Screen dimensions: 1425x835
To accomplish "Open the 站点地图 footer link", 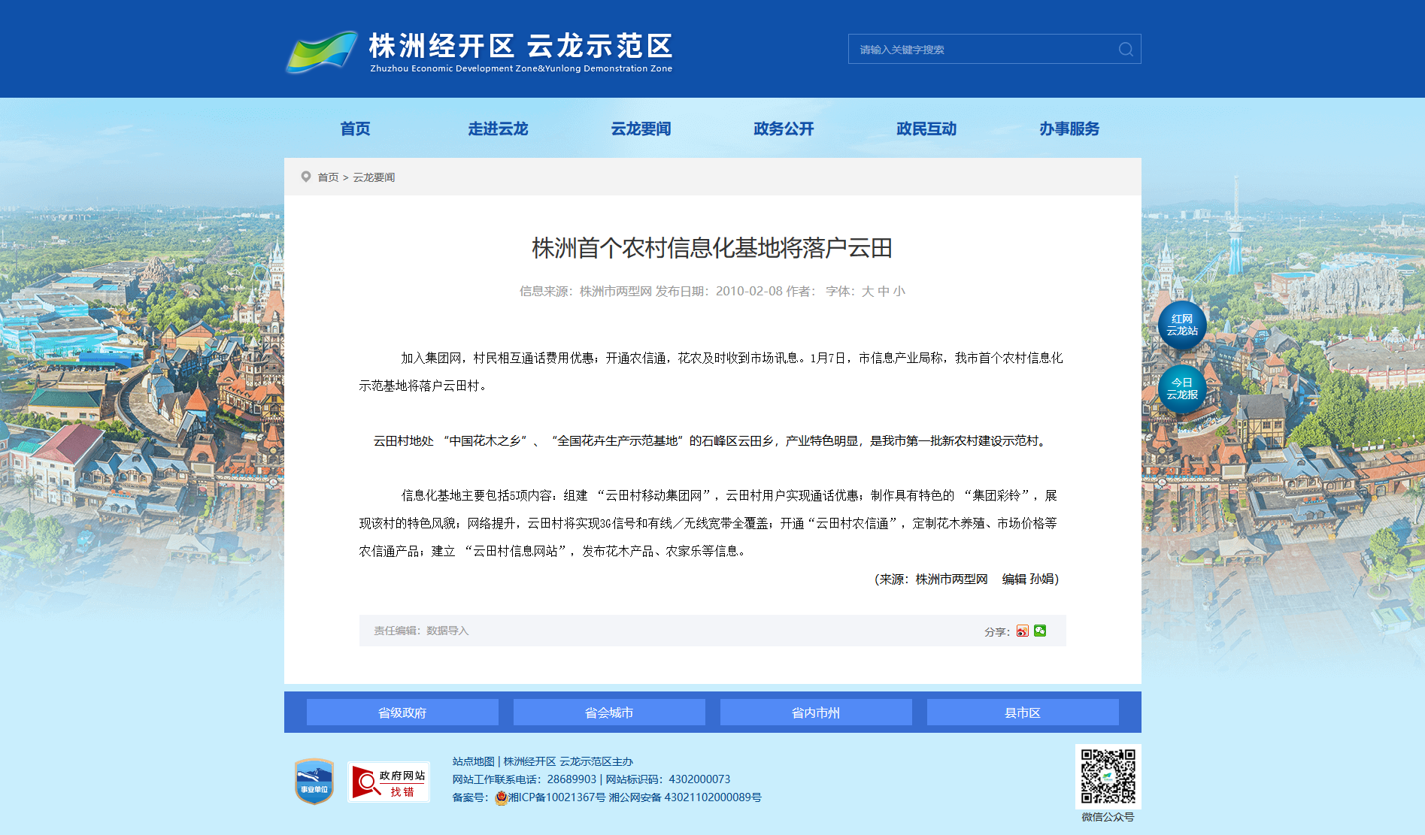I will [x=473, y=761].
